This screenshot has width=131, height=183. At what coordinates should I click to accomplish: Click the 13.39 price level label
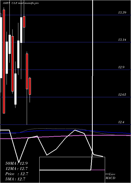pos(122,13)
